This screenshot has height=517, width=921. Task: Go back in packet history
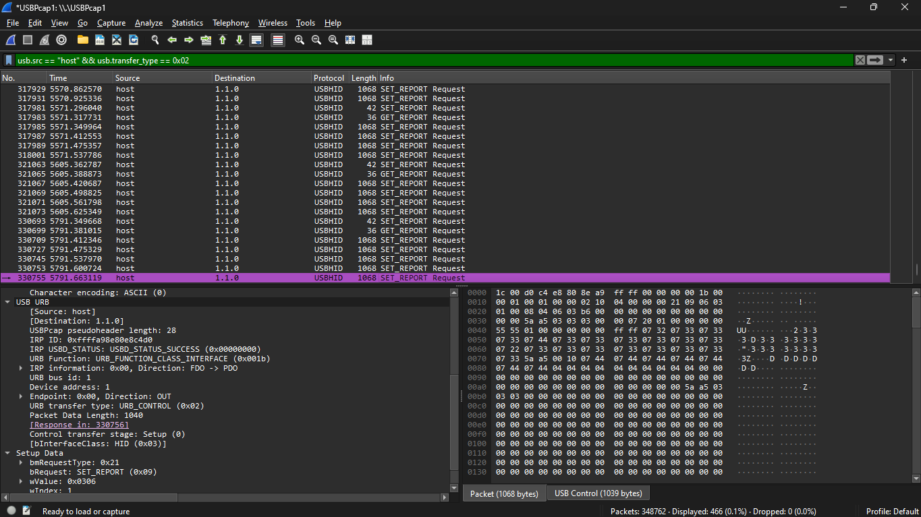[172, 40]
